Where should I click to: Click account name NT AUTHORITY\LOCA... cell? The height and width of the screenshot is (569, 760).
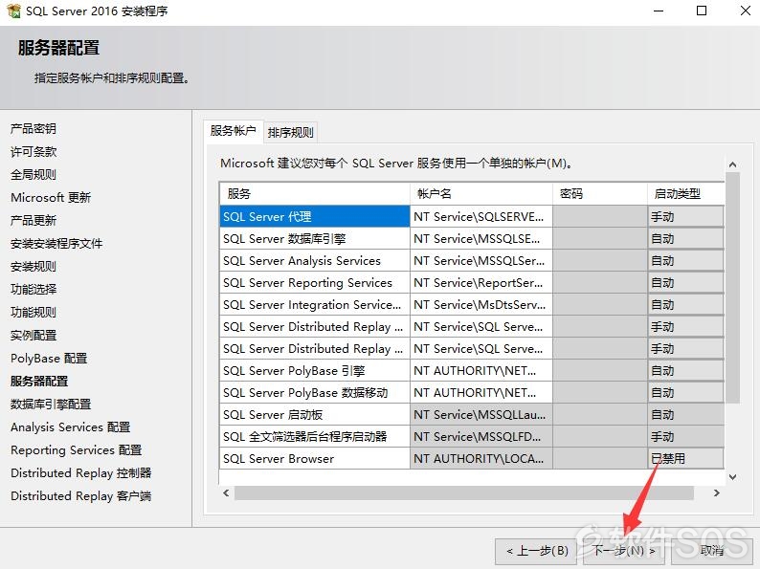click(481, 459)
